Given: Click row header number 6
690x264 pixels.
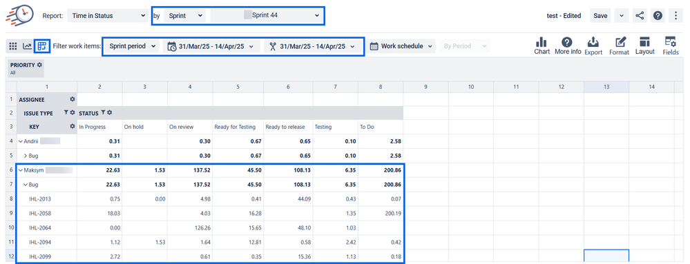Looking at the screenshot, I should 11,170.
